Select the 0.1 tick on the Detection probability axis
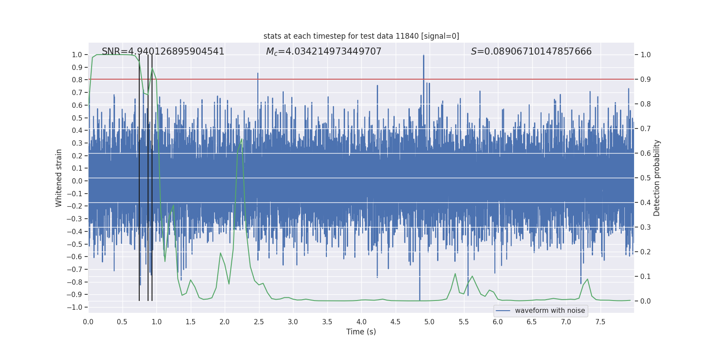This screenshot has height=352, width=705. (646, 277)
